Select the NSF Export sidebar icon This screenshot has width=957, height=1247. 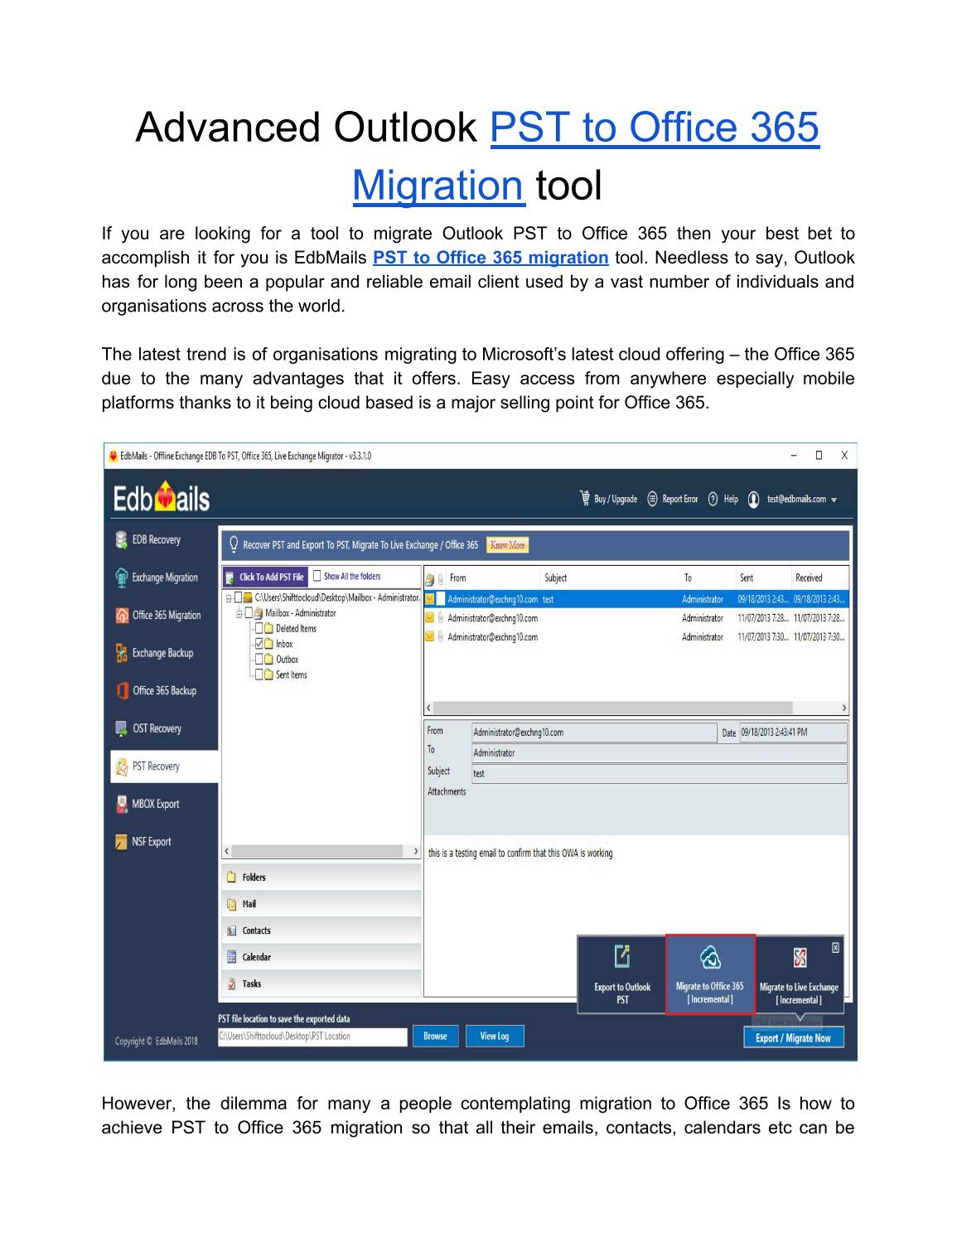tap(122, 842)
